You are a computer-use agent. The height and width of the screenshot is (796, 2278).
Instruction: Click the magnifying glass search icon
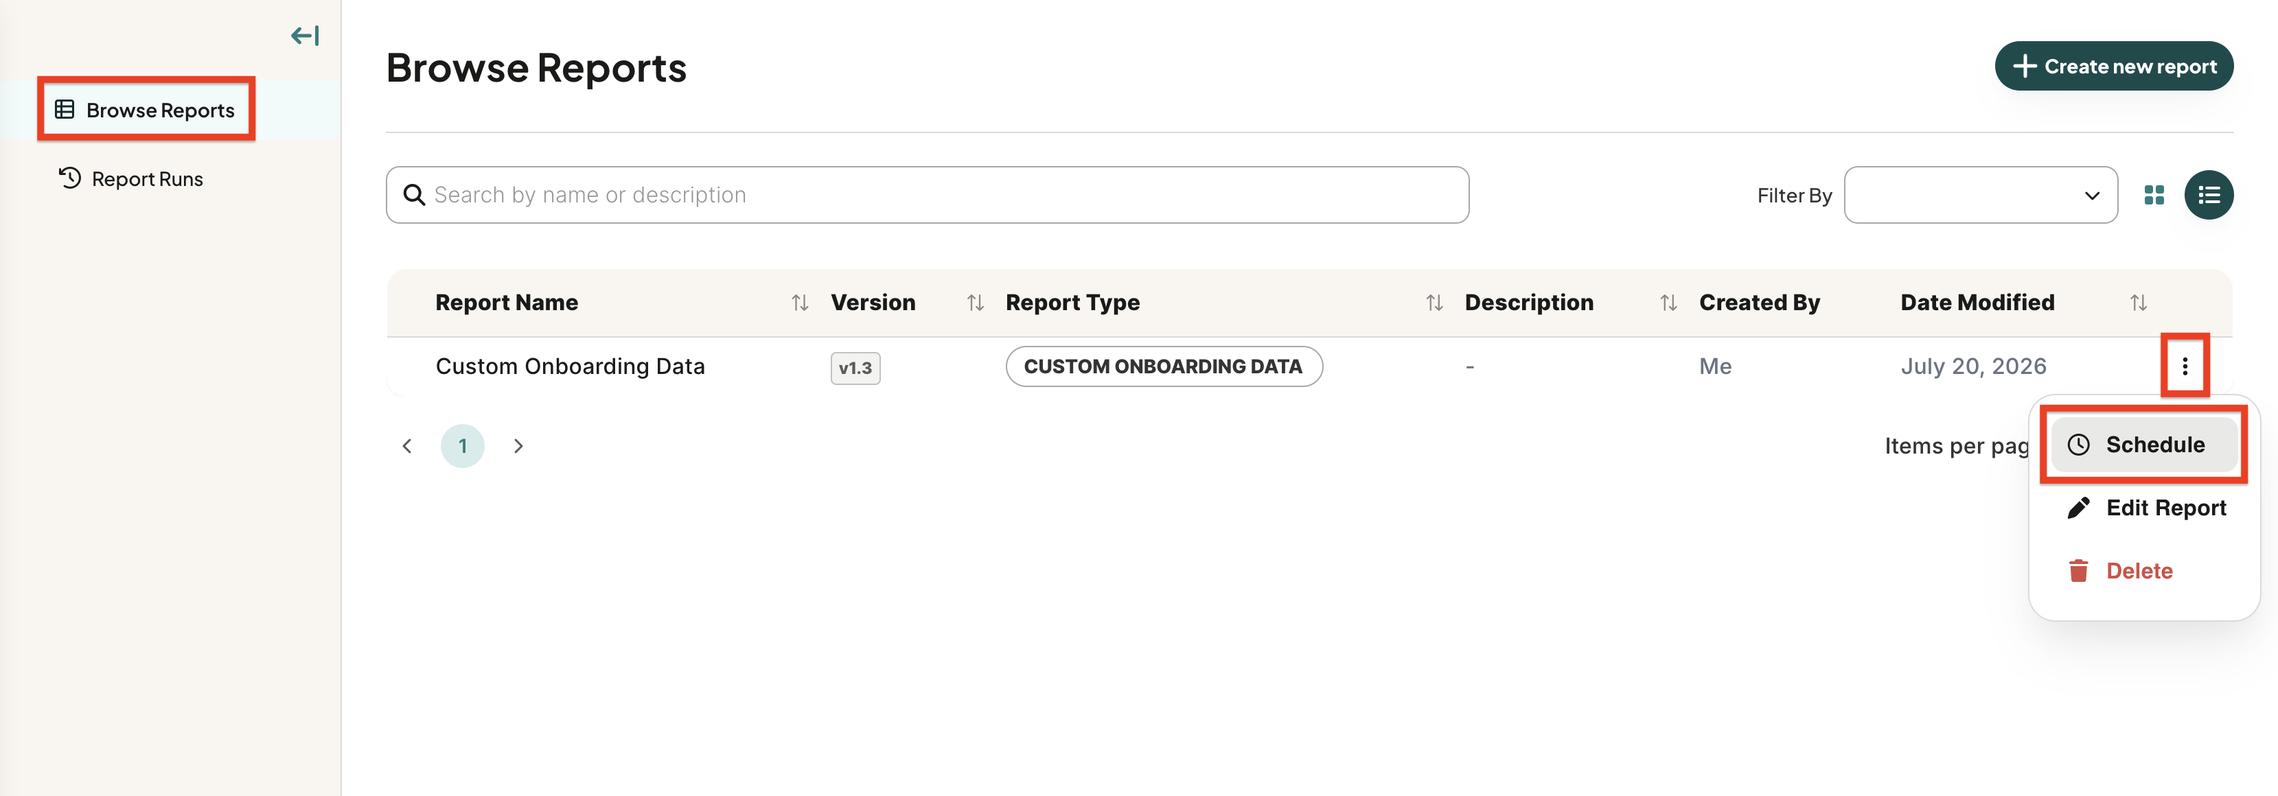(x=414, y=194)
